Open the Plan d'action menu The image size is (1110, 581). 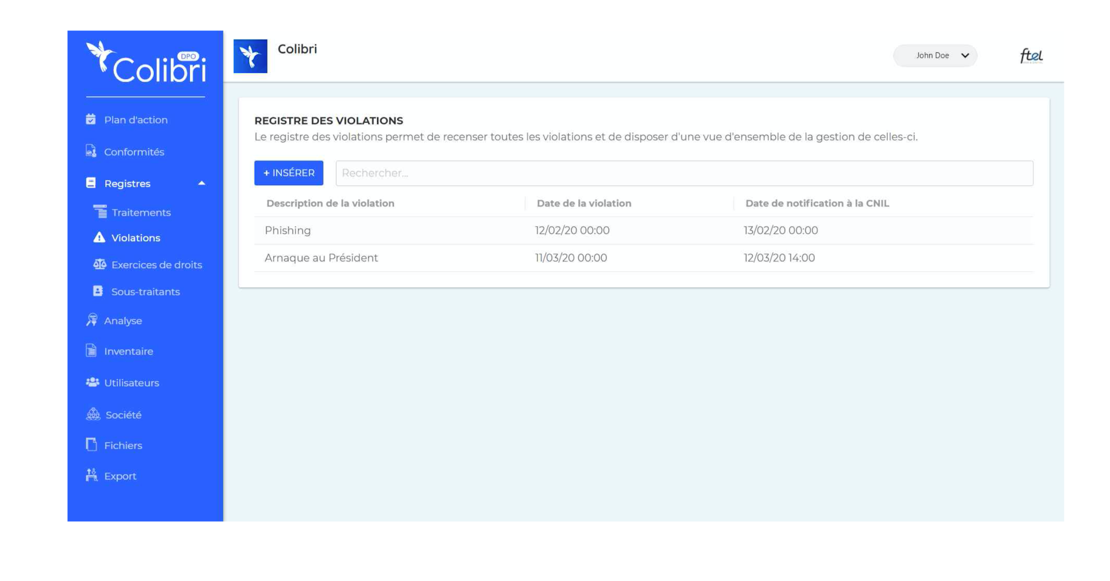136,120
